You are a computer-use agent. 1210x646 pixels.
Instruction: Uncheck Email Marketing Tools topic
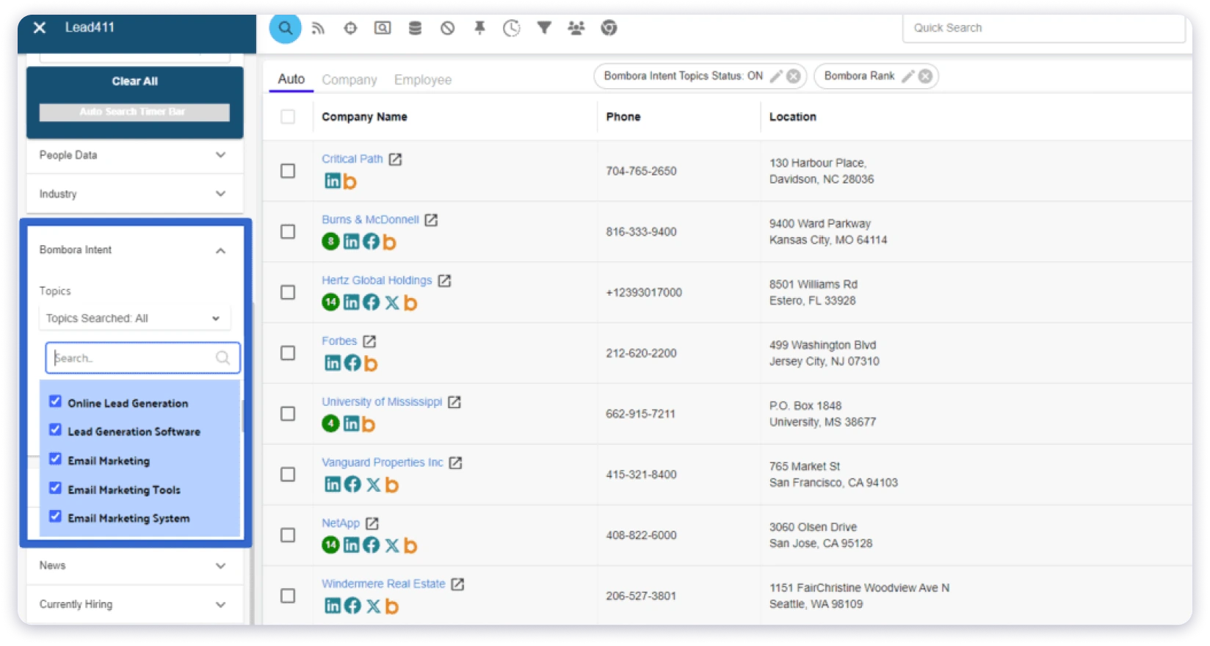(55, 488)
